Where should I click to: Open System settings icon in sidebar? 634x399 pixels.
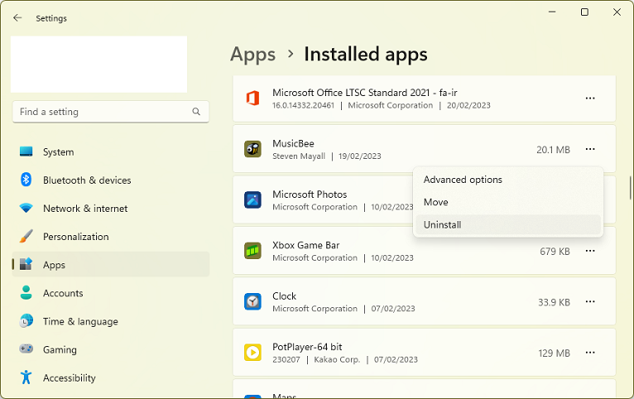pos(26,151)
